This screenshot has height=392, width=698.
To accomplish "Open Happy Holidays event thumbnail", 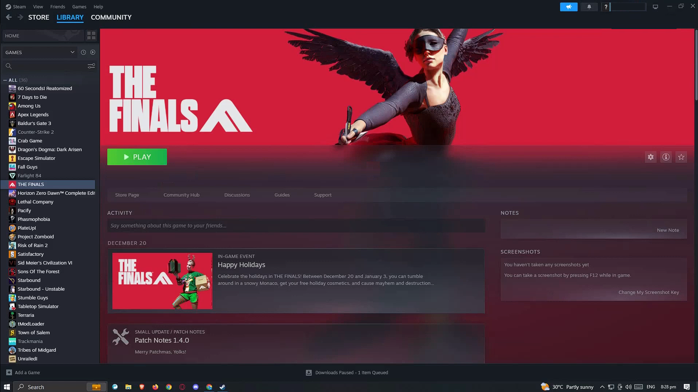I will 162,281.
